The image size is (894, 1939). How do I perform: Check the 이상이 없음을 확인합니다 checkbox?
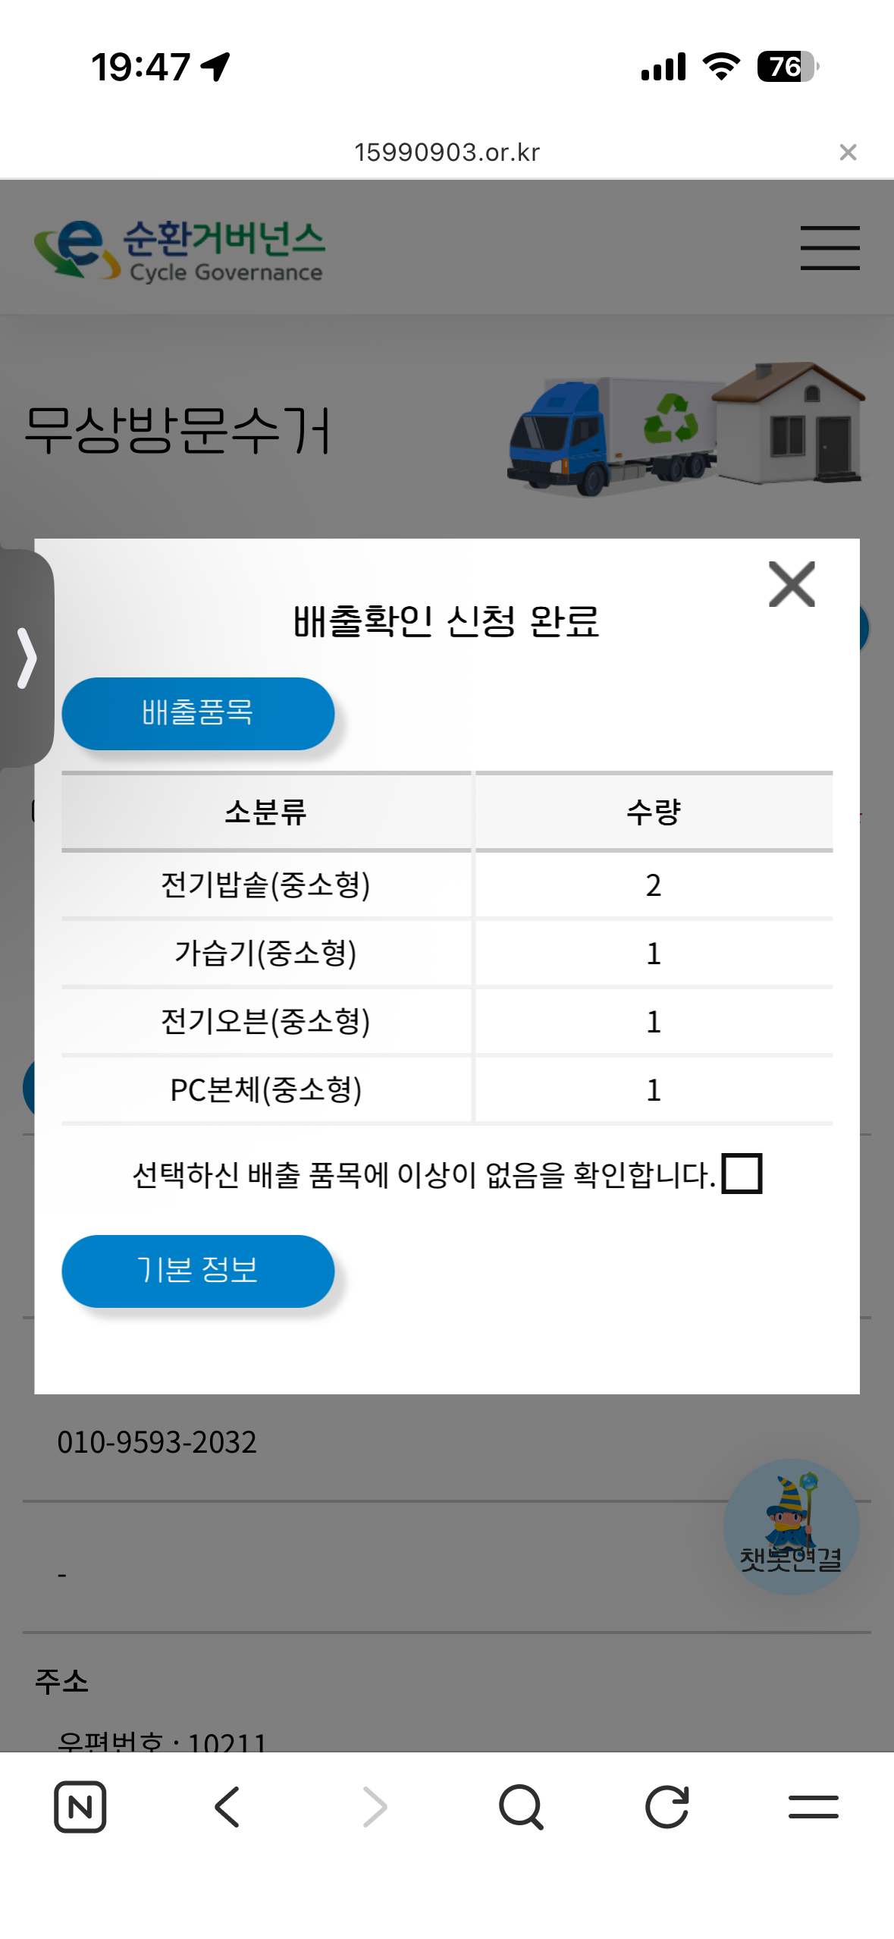click(742, 1174)
